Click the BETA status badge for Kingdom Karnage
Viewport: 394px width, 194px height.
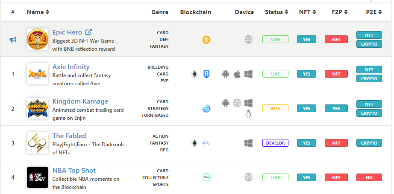275,109
